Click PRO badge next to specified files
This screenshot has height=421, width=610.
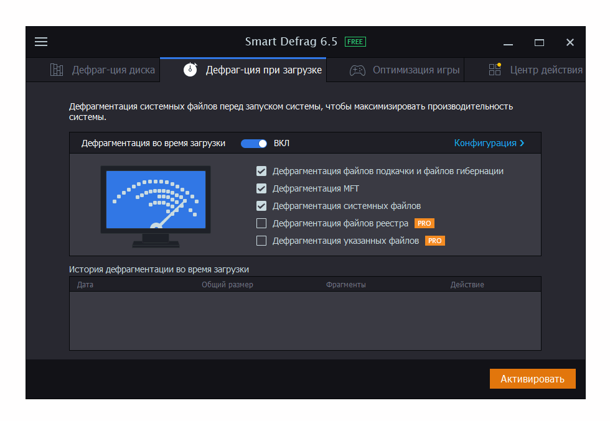point(435,241)
